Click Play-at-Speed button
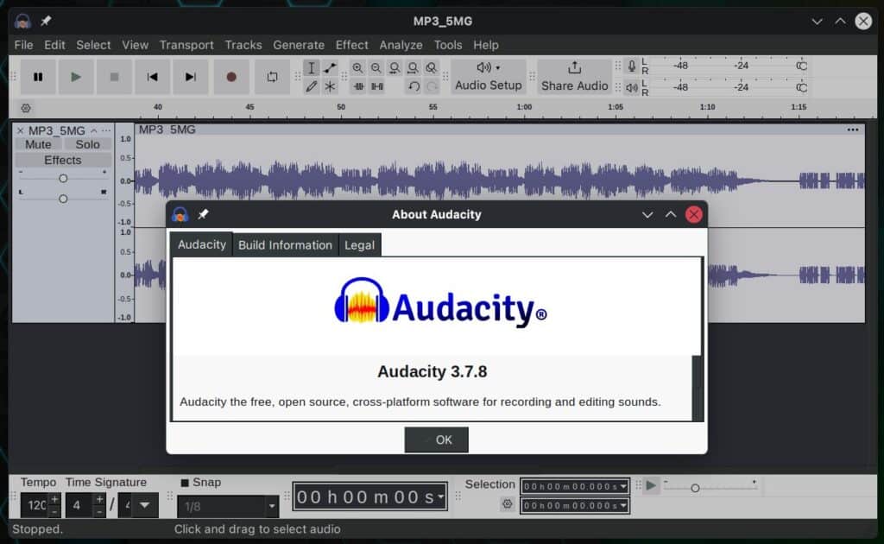884x544 pixels. coord(651,485)
